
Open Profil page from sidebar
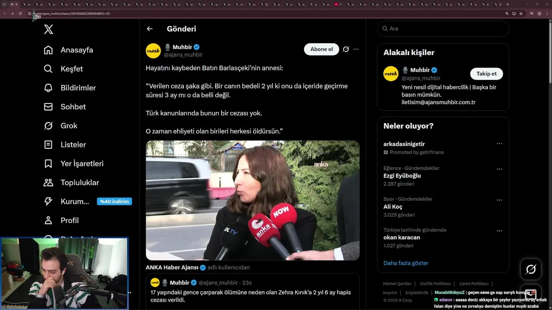pyautogui.click(x=61, y=220)
